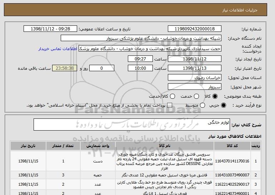Click the 1398/11/15 date in row 3
Screen dimensions: 275x195
[28, 184]
